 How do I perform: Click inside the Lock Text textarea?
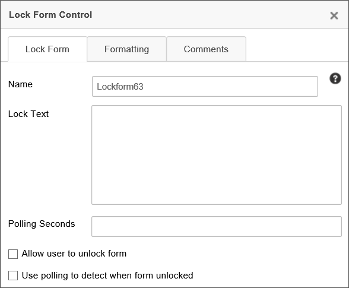click(x=216, y=155)
